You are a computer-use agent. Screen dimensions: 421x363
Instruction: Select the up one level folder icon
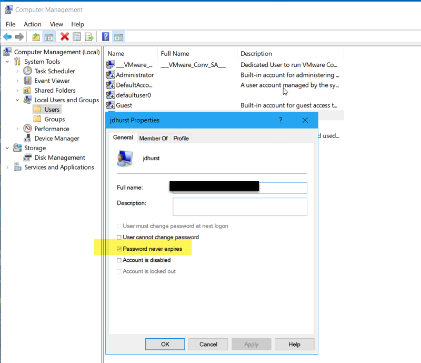(x=35, y=36)
